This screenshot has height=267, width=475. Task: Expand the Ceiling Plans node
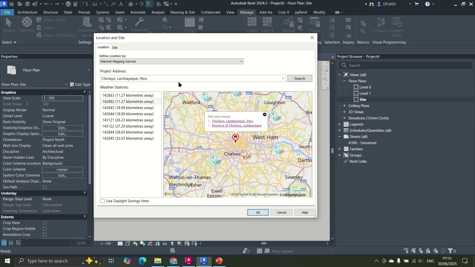pos(344,106)
